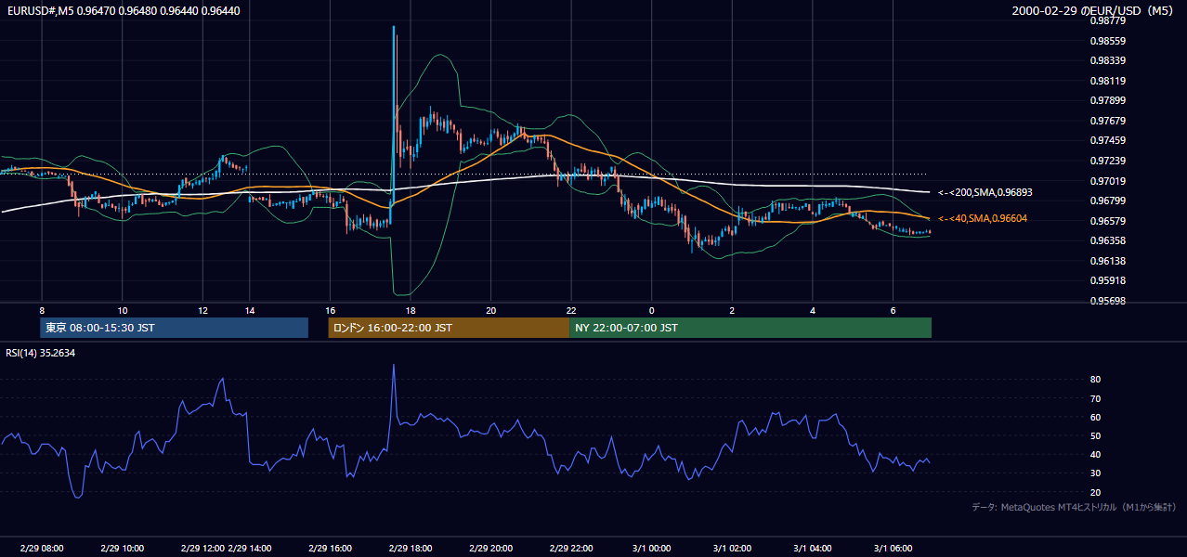Click price level 0.97239 on the axis
The width and height of the screenshot is (1187, 557).
point(1107,161)
